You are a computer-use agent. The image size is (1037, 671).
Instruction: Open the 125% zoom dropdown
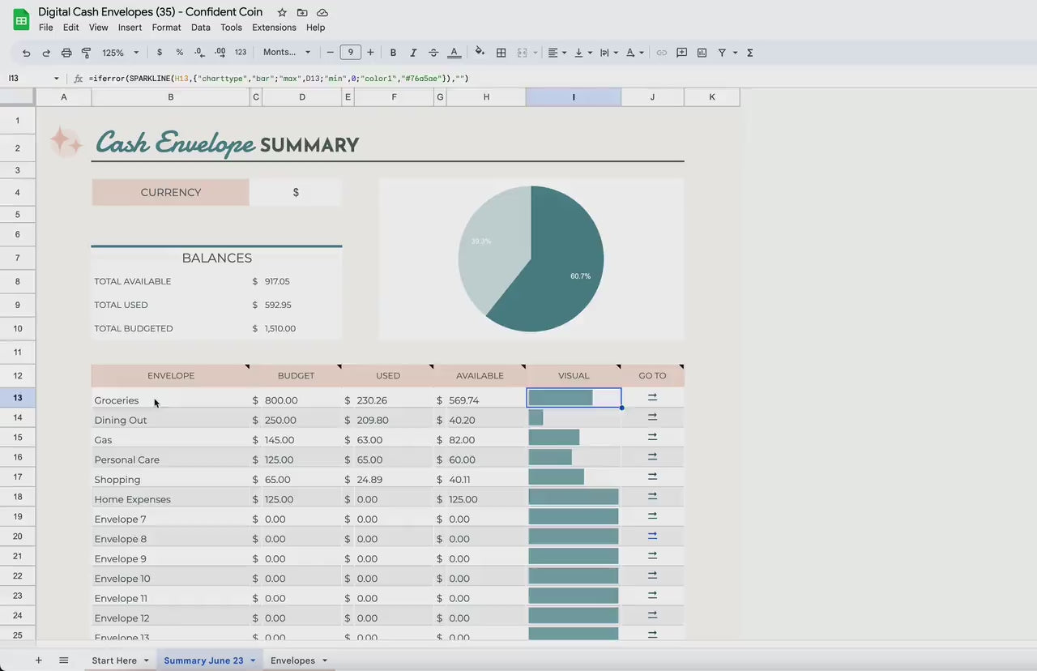pos(120,53)
